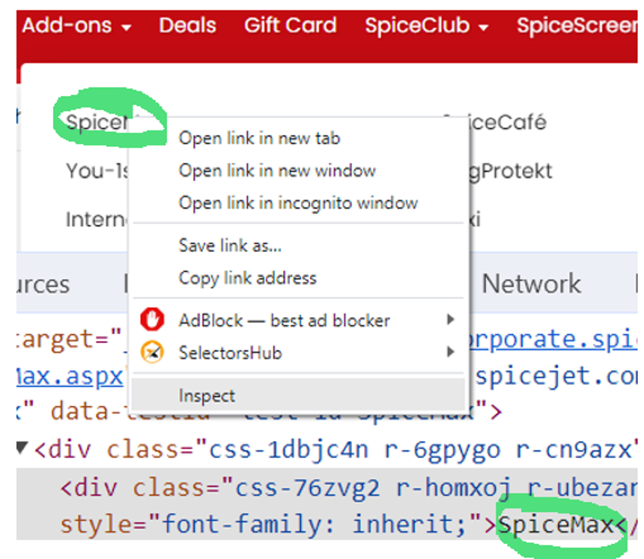Screen dimensions: 644x559
Task: Select Open link in incognito window
Action: click(x=298, y=203)
